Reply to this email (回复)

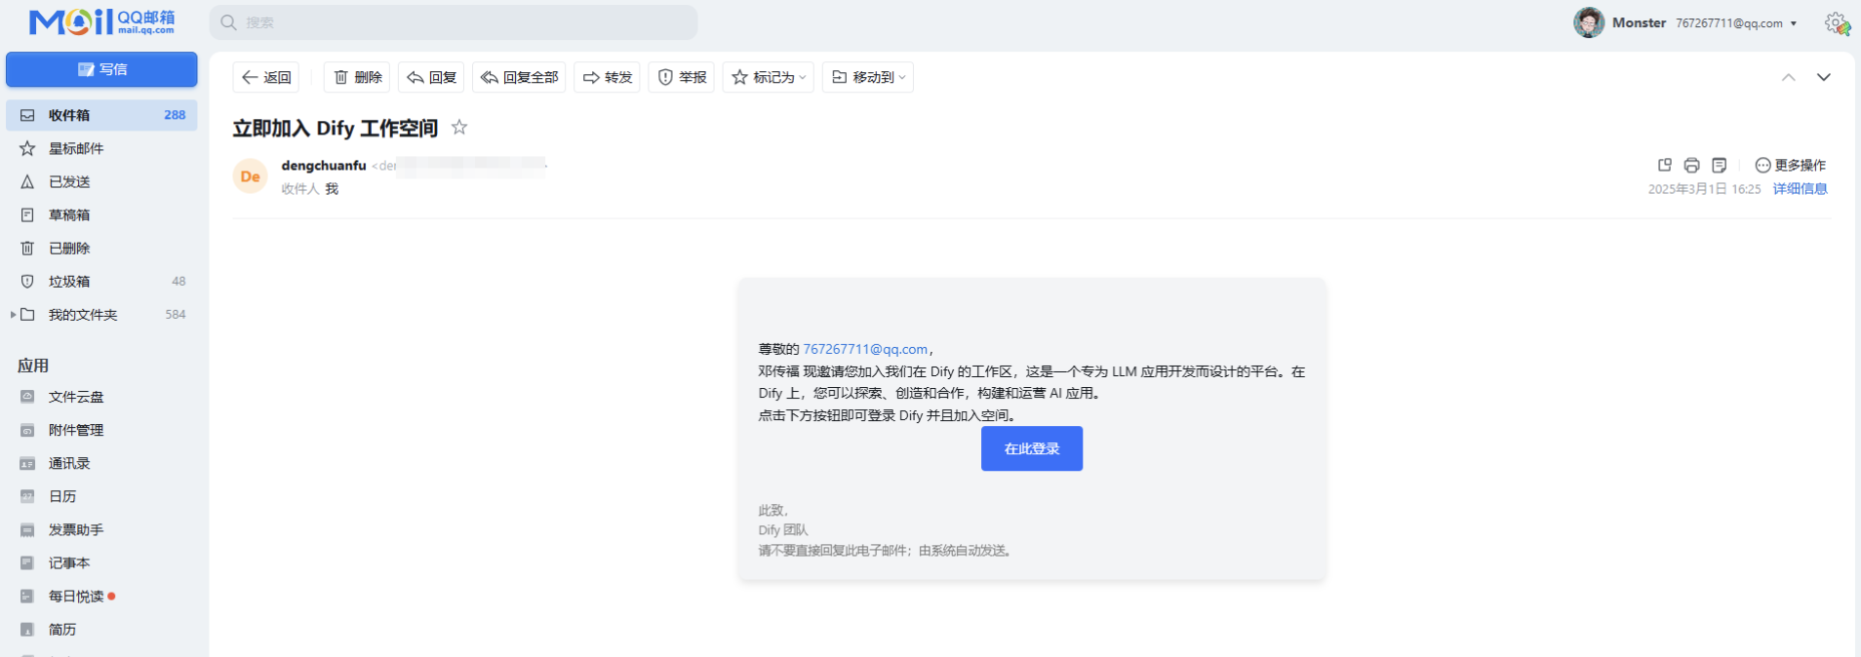pyautogui.click(x=431, y=77)
